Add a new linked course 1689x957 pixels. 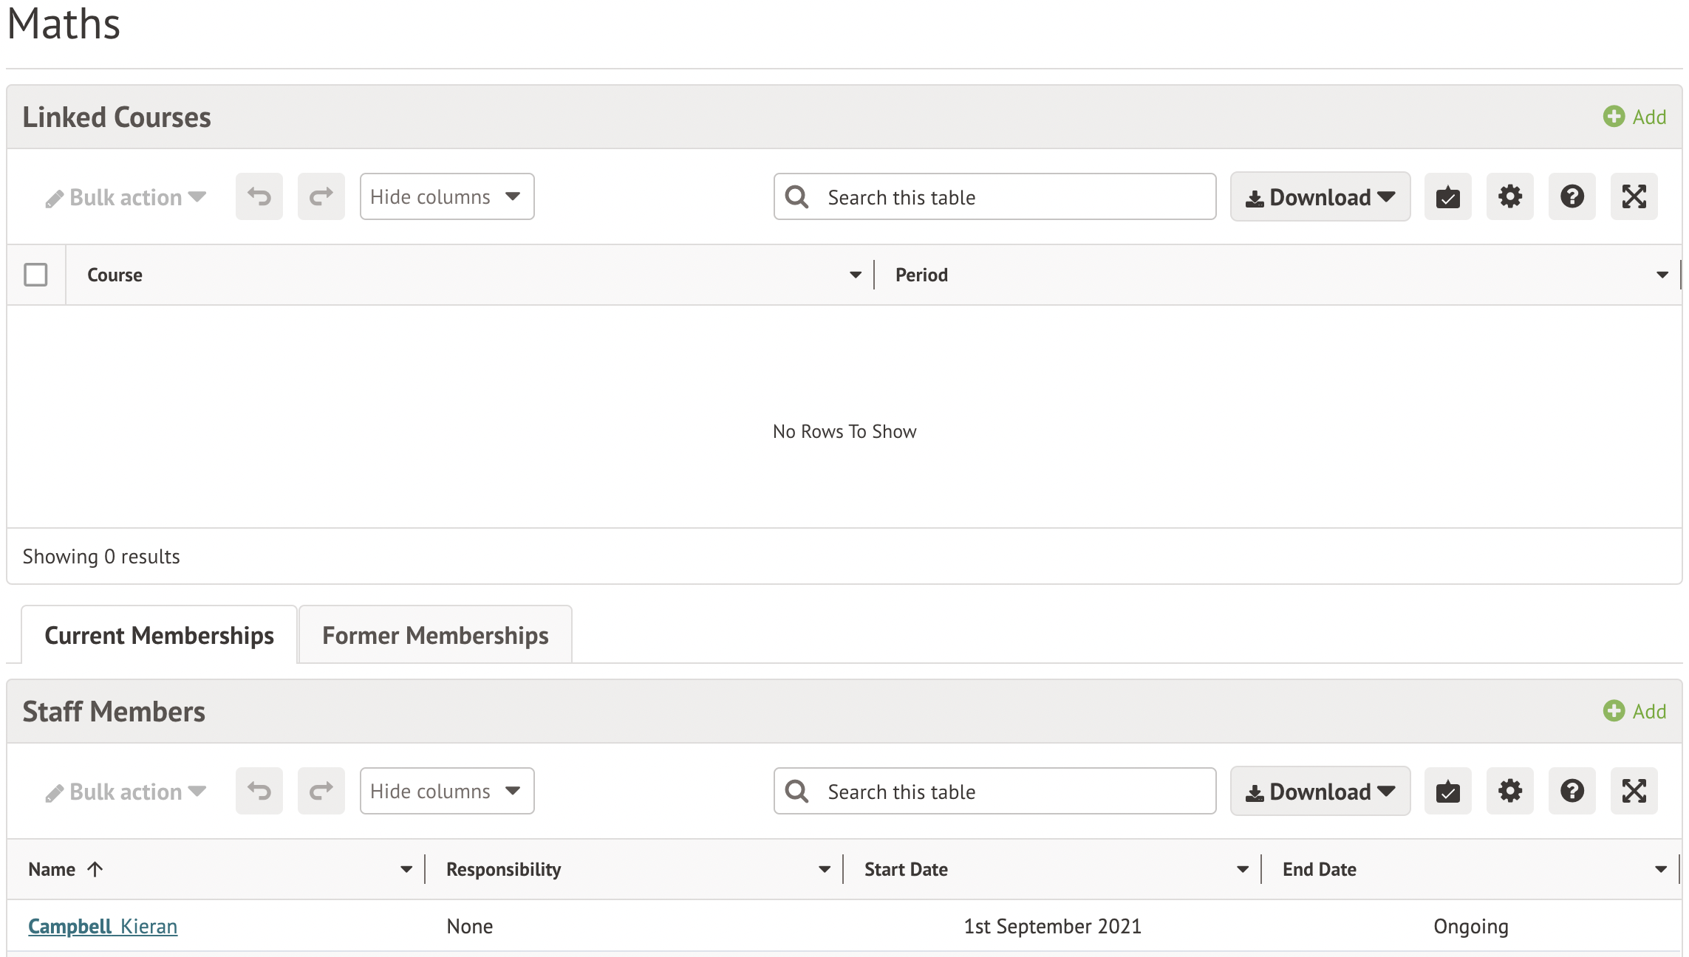point(1634,117)
